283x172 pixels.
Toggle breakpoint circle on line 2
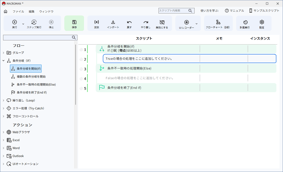coord(81,59)
